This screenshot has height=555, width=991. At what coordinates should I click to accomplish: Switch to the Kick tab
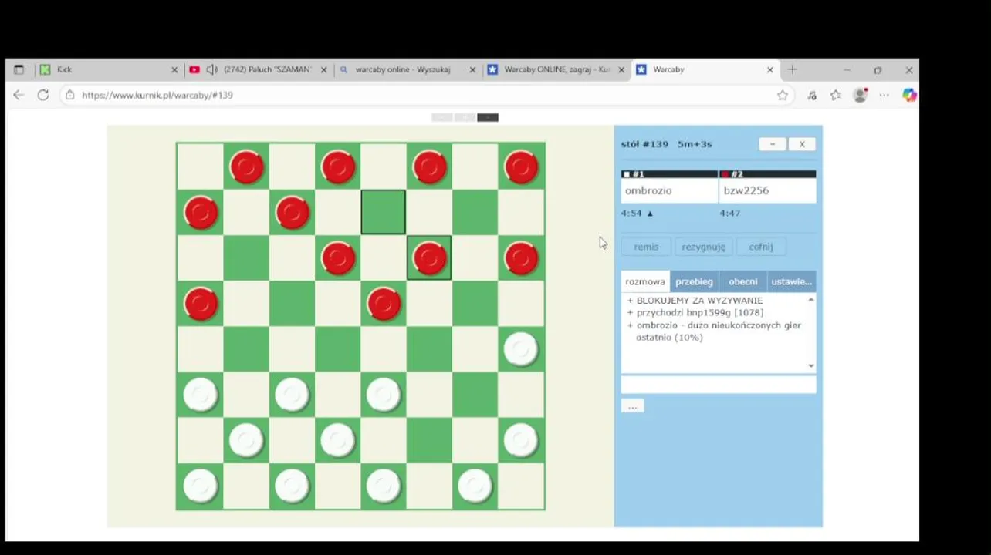[108, 69]
